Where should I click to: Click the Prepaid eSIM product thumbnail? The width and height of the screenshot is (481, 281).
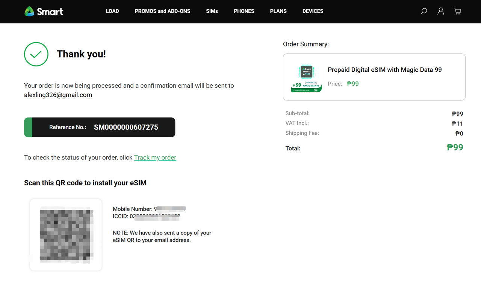(x=306, y=78)
